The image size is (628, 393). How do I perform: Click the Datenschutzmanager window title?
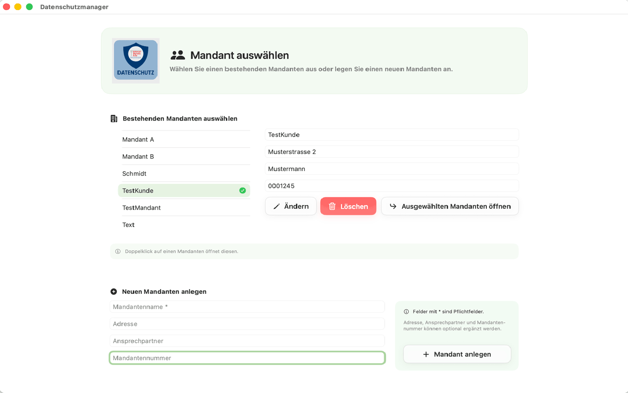[74, 7]
